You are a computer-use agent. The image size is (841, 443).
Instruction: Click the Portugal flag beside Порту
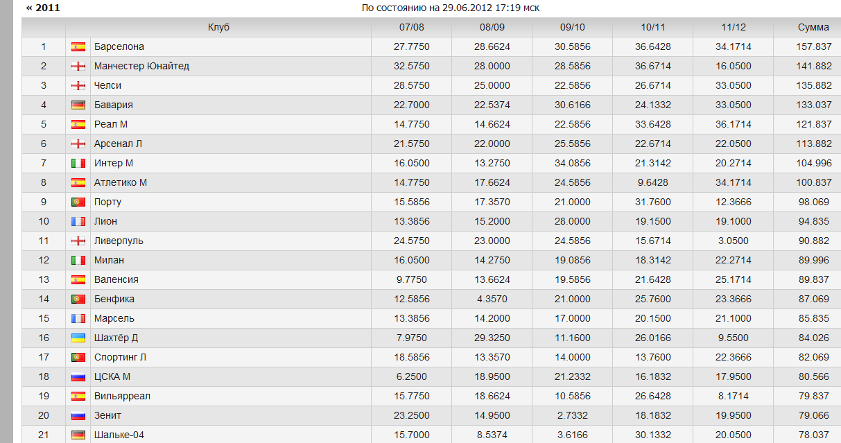pos(78,202)
